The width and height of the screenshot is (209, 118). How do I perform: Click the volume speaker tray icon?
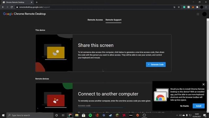[x=180, y=115]
